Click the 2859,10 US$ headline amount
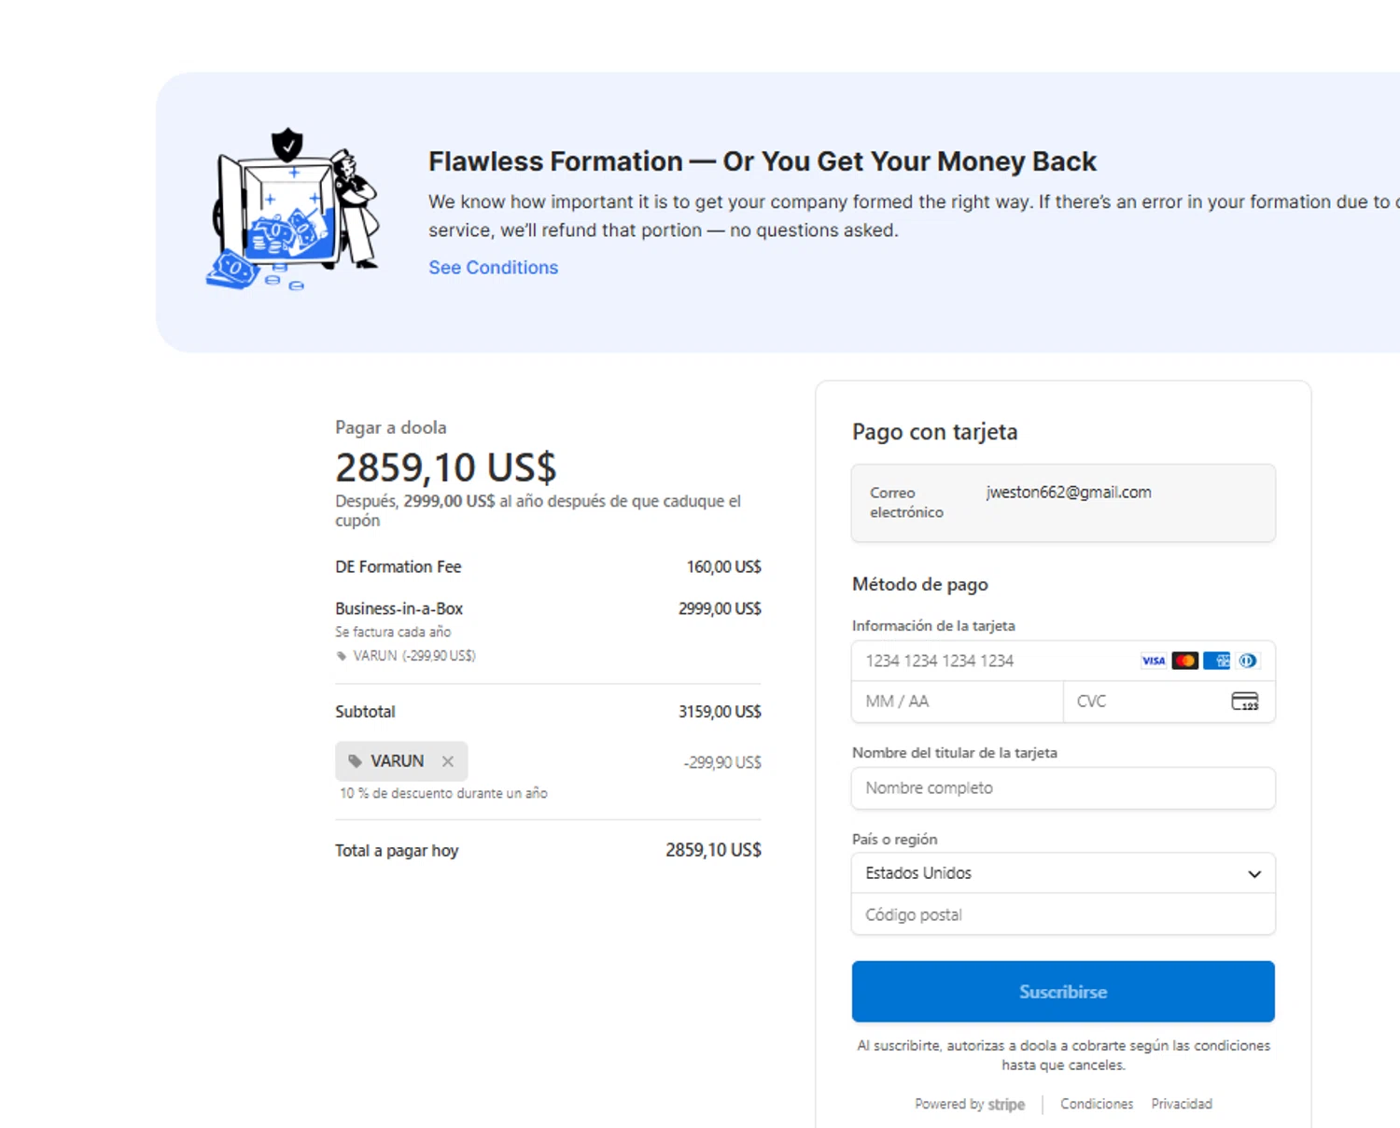This screenshot has height=1128, width=1400. [x=445, y=467]
